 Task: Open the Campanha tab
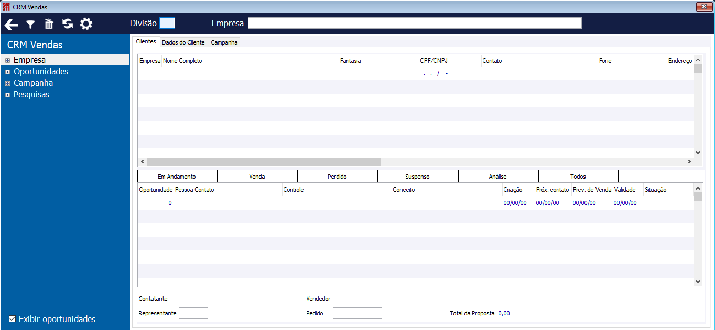tap(224, 42)
